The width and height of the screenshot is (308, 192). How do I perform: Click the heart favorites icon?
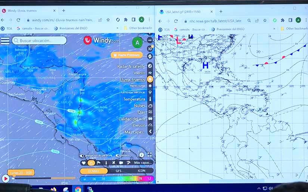84,163
